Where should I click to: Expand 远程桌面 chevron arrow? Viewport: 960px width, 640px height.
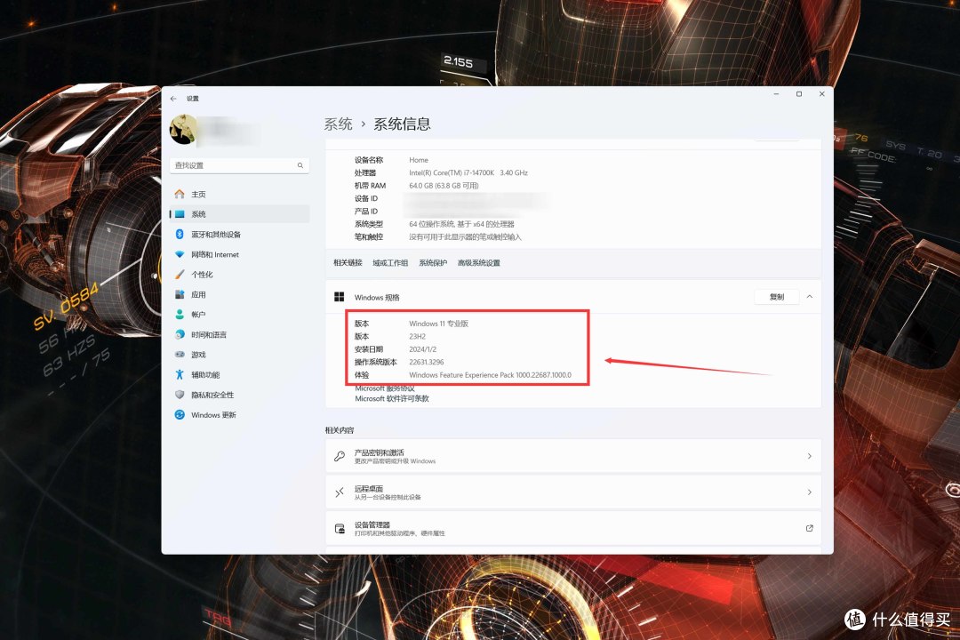click(x=810, y=492)
